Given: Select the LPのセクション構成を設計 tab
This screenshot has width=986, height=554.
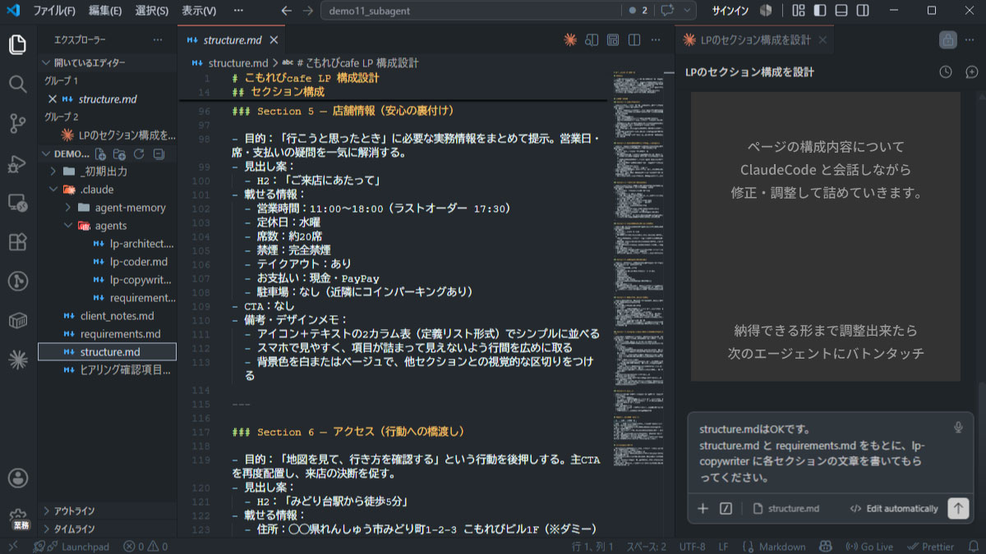Looking at the screenshot, I should [x=755, y=39].
